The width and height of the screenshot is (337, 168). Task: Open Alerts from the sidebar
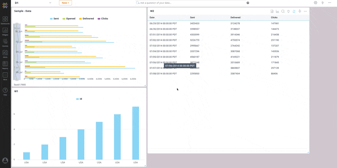click(x=5, y=54)
